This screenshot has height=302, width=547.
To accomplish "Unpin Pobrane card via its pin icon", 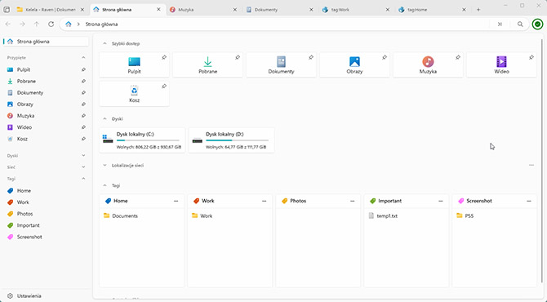I will pyautogui.click(x=238, y=57).
